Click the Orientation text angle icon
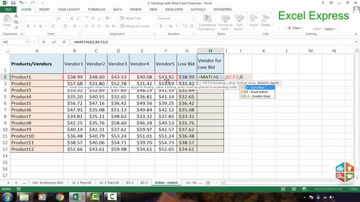This screenshot has height=202, width=360. pos(107,19)
